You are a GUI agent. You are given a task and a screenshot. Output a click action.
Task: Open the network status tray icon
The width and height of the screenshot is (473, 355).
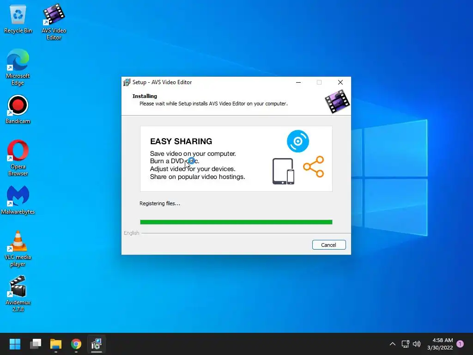[405, 344]
